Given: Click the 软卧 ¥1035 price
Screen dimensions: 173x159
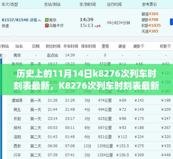Looking at the screenshot, I should (x=151, y=26).
